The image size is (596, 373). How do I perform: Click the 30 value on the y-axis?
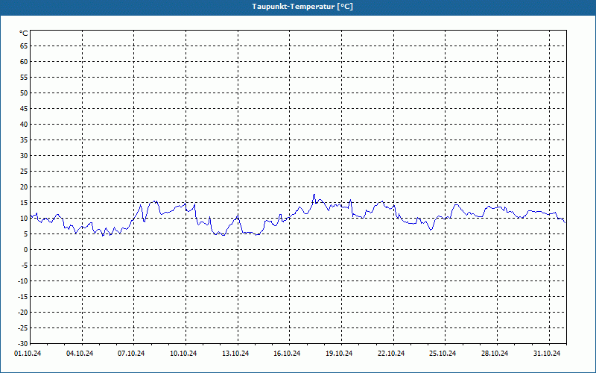(24, 156)
